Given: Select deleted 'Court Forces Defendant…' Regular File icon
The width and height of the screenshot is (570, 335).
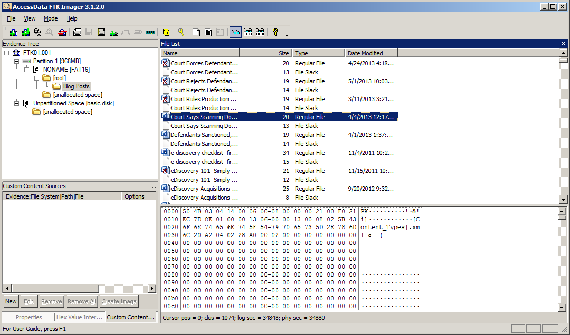Looking at the screenshot, I should point(165,63).
